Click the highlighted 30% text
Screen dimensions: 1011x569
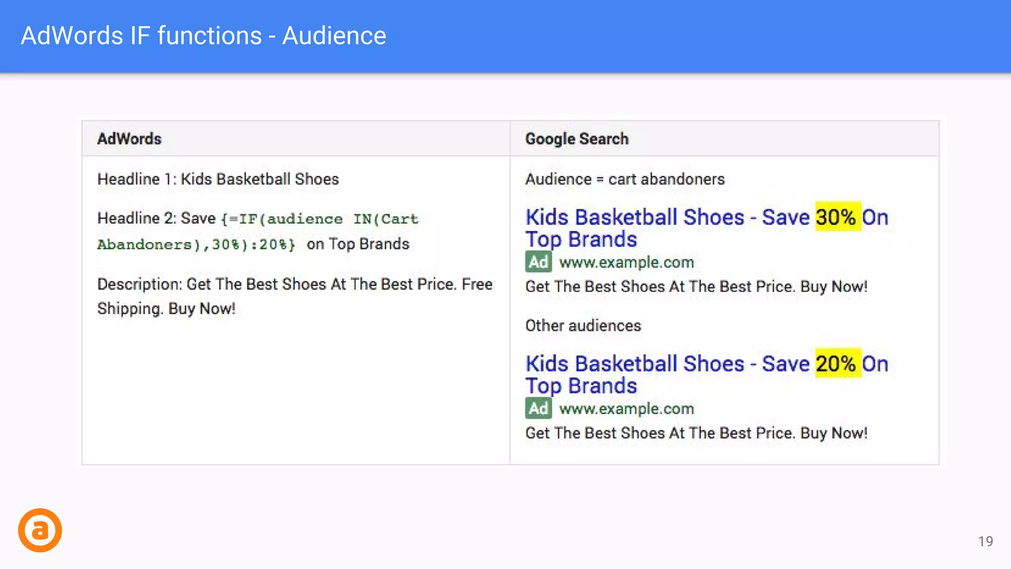tap(838, 217)
